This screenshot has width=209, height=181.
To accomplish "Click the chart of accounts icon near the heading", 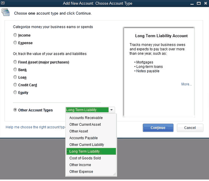I will click(x=5, y=12).
